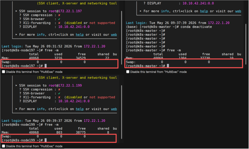Click the Swap label in k8s-master terminal
249x149 pixels.
click(x=131, y=62)
